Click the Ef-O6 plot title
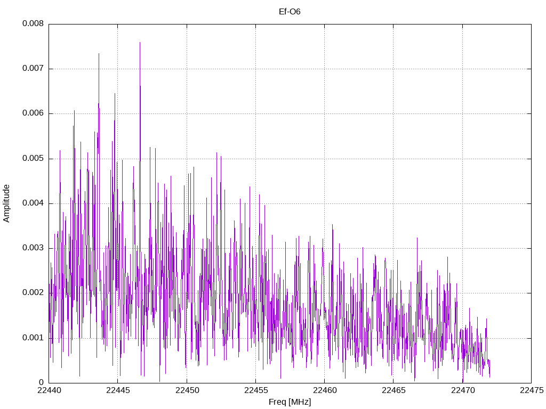This screenshot has height=409, width=546. 290,12
